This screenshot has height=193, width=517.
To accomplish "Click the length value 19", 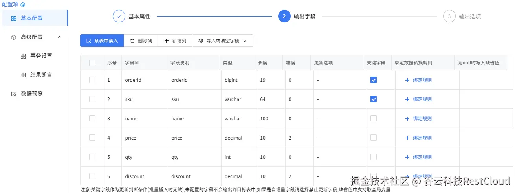I will (263, 80).
